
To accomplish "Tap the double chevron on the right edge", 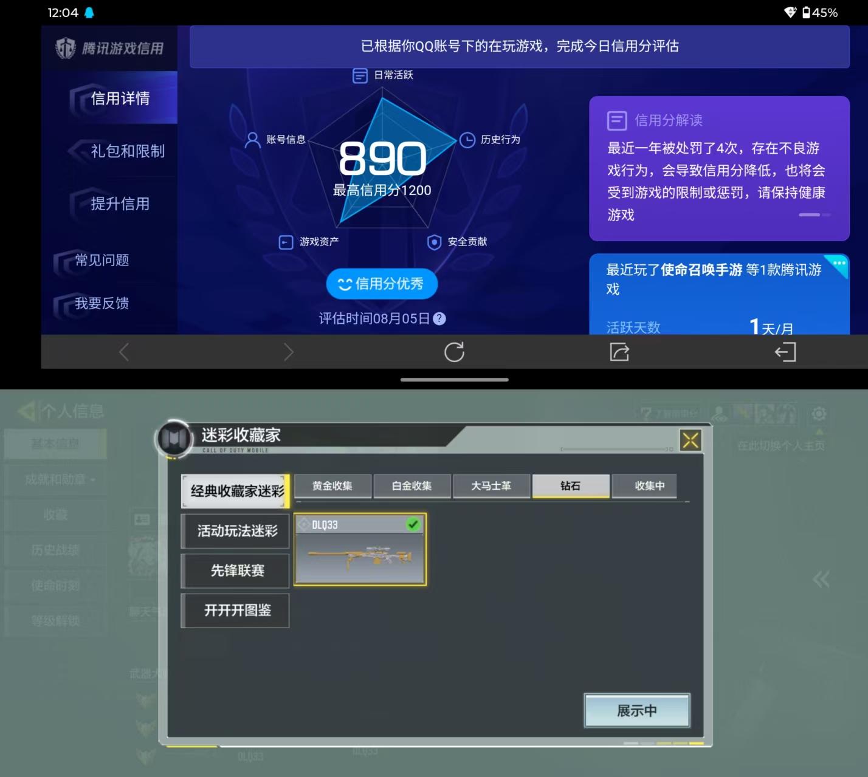I will click(821, 579).
